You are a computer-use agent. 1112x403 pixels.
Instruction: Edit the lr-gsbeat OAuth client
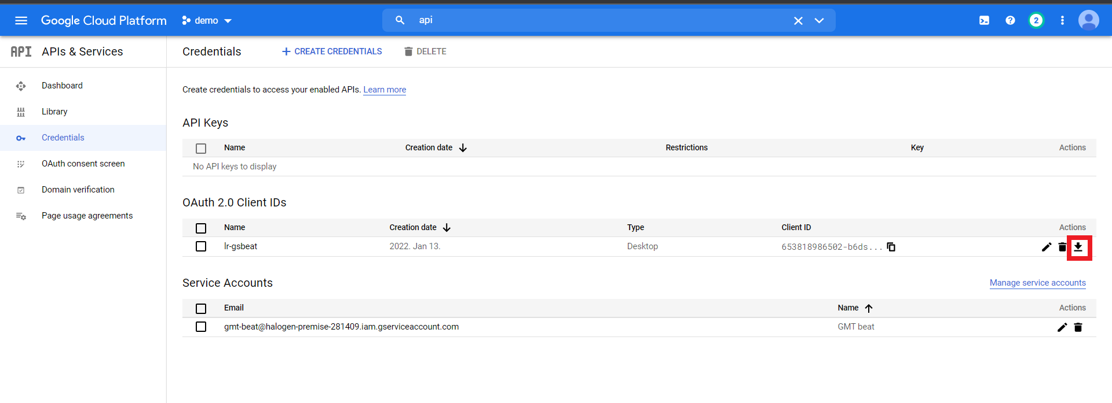[x=1046, y=247]
